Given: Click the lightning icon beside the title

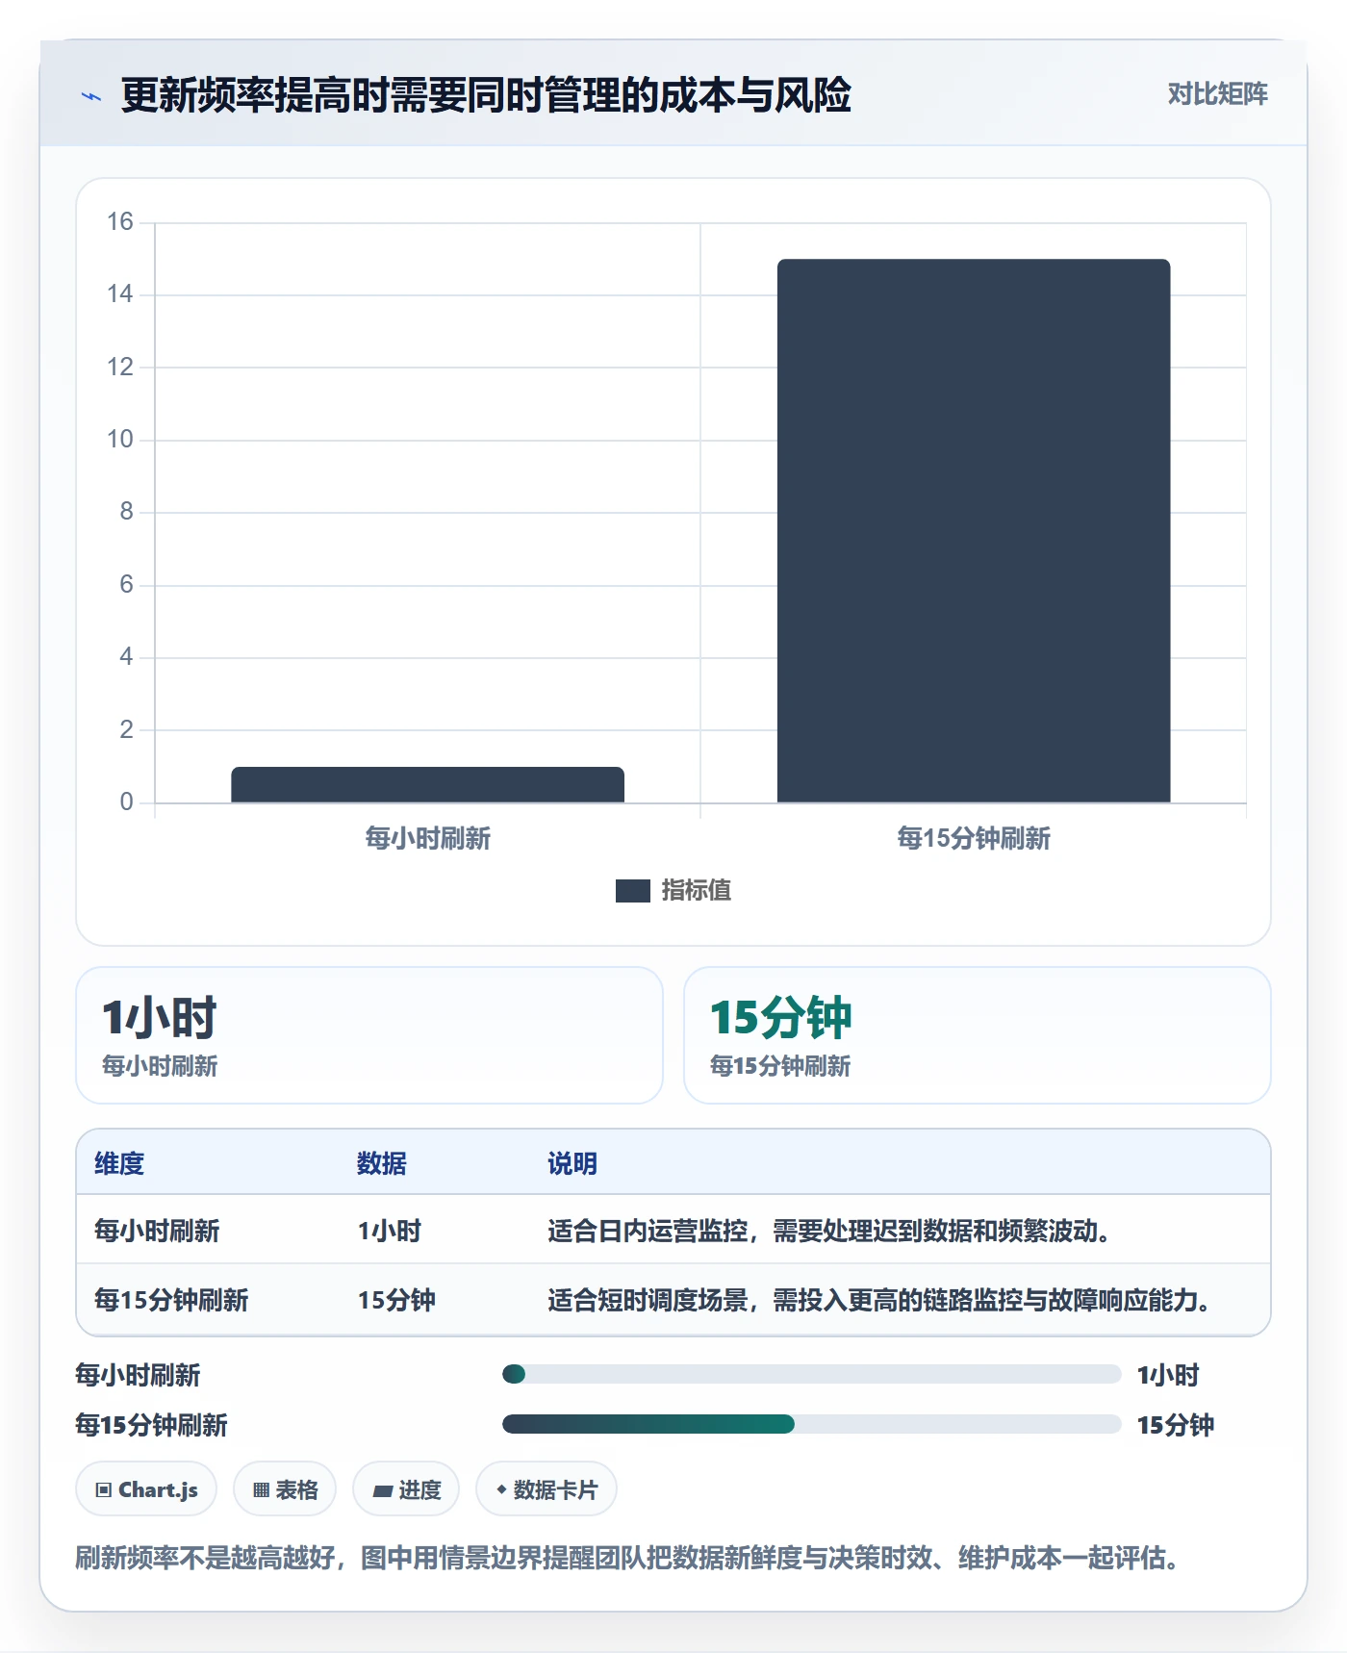Looking at the screenshot, I should click(x=91, y=96).
